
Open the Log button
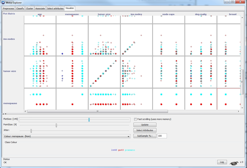tap(222, 162)
